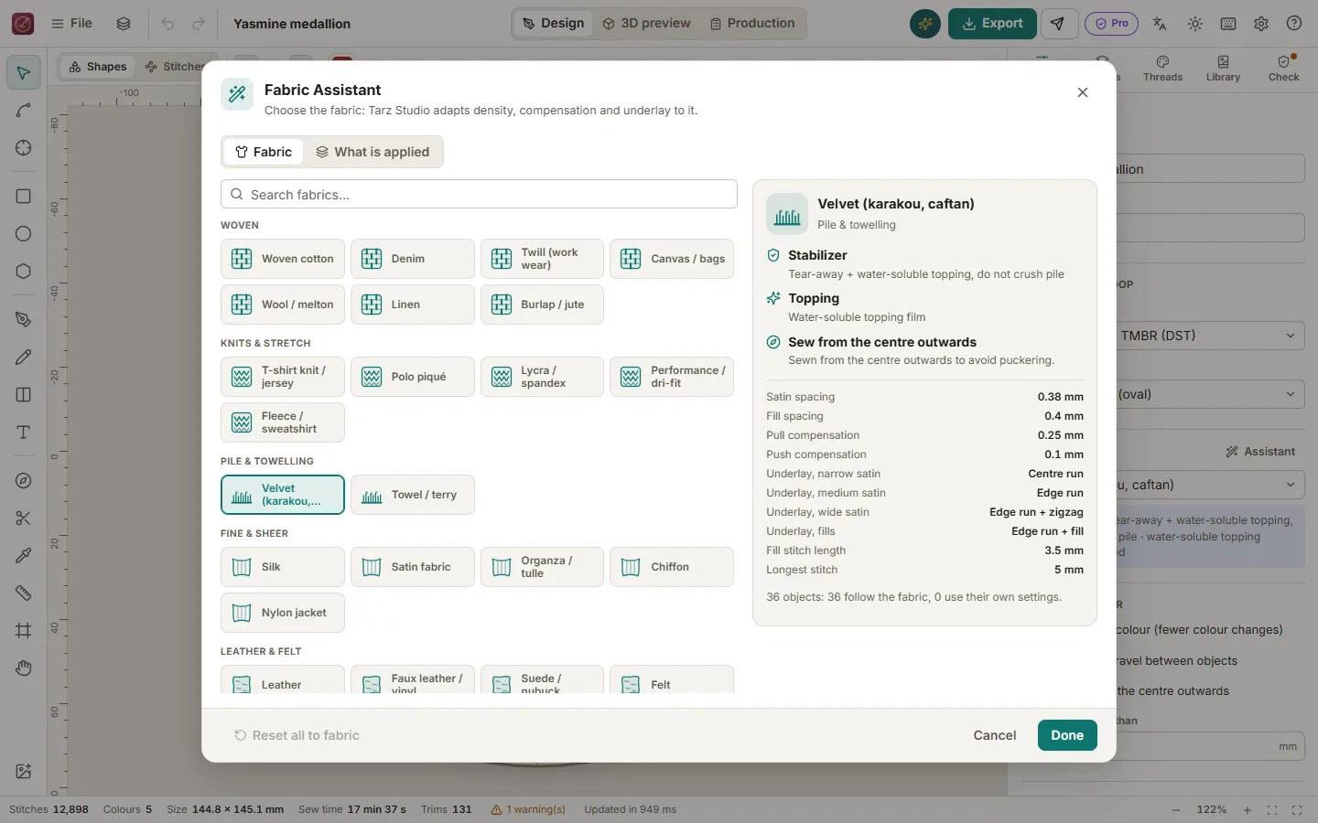This screenshot has height=823, width=1318.
Task: Select the Silk fabric
Action: point(283,567)
